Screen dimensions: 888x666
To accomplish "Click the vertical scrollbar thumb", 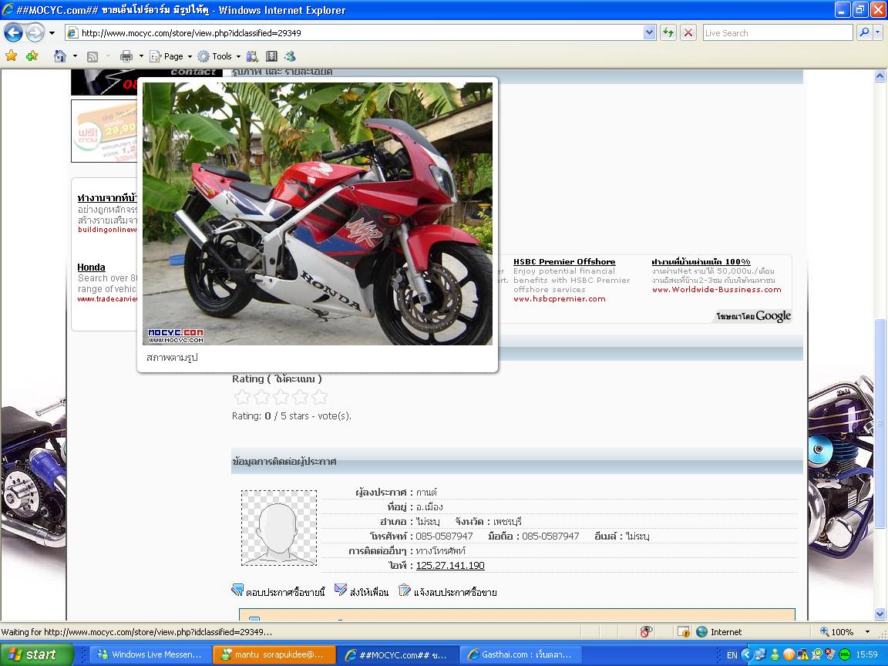I will pyautogui.click(x=880, y=424).
